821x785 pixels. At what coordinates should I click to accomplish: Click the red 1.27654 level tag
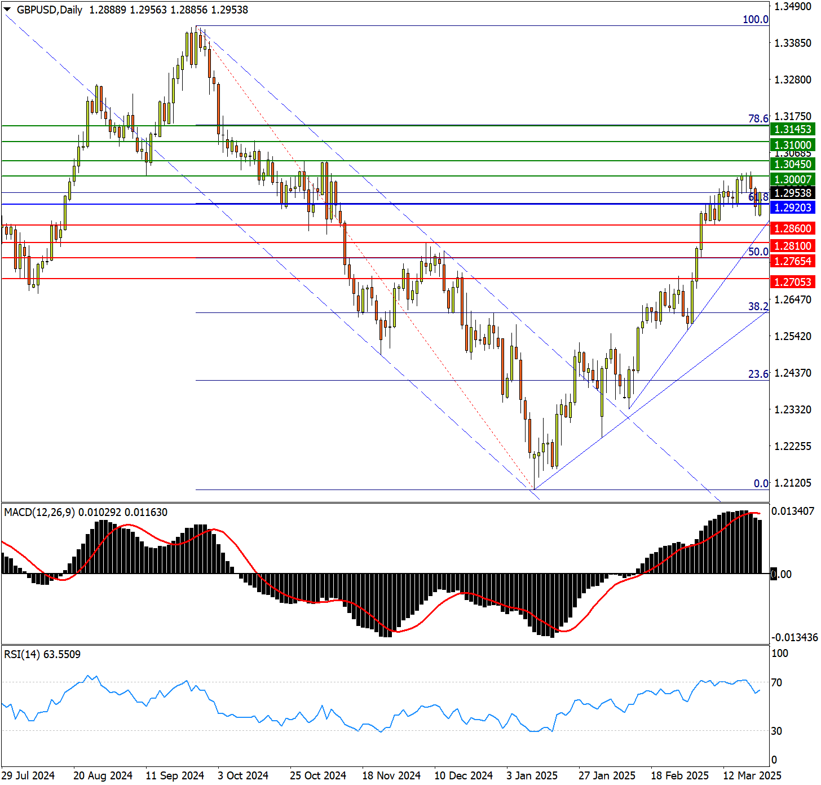click(x=792, y=261)
